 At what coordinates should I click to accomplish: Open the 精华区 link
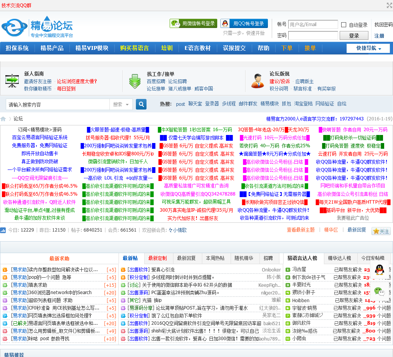click(x=331, y=230)
